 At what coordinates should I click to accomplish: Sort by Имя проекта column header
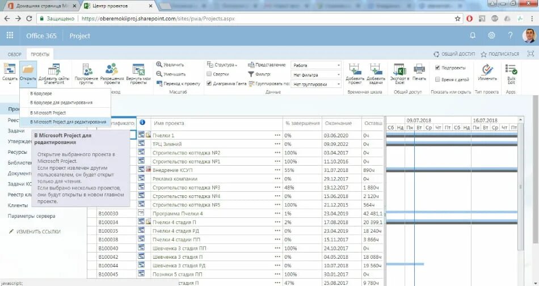tap(169, 123)
